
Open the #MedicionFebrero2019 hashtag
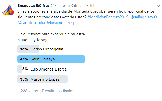(108, 17)
